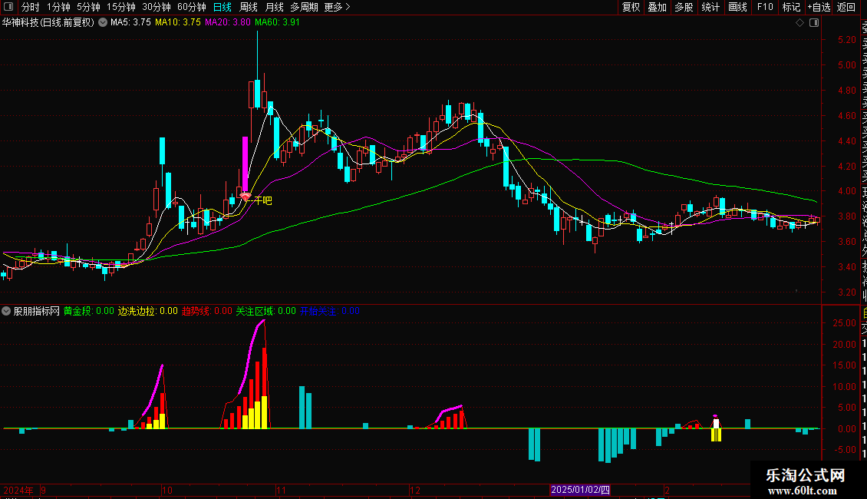This screenshot has width=867, height=499.
Task: Click the 边洗边拉: 0.00 value
Action: coord(147,311)
